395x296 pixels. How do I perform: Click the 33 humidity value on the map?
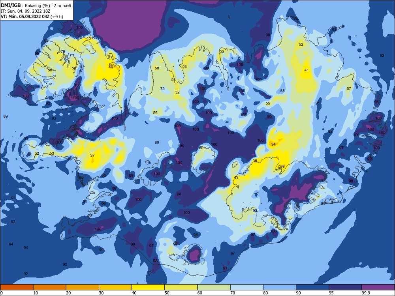click(111, 67)
